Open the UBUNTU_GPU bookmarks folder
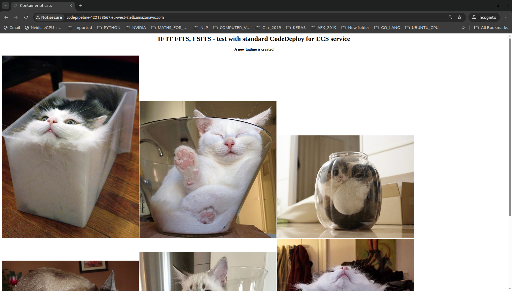This screenshot has width=512, height=291. click(422, 28)
